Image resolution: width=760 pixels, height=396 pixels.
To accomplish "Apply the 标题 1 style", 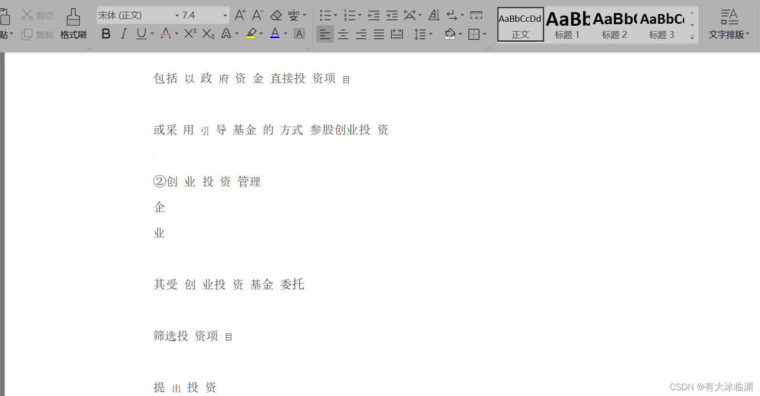I will coord(568,24).
